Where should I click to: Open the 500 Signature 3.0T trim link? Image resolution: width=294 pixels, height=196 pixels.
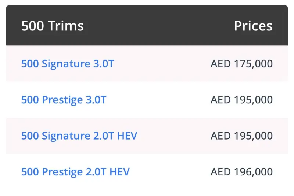(67, 64)
